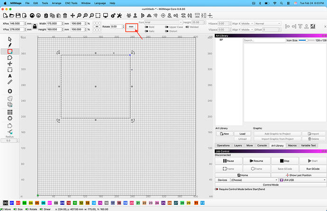Open the Arrange menu
327x211 pixels.
(x=56, y=3)
